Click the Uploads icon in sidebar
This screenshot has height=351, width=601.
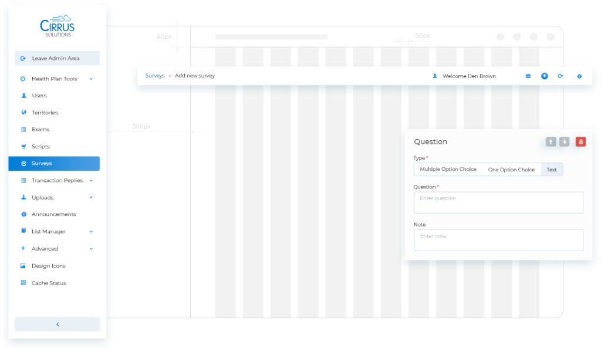pos(23,197)
